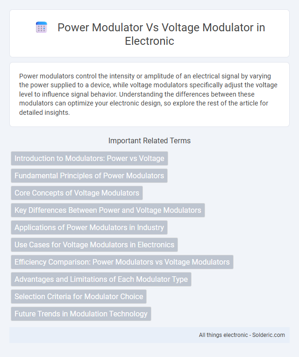
Task: Select Fundamental Principles of Power Modulators tag
Action: (89, 176)
